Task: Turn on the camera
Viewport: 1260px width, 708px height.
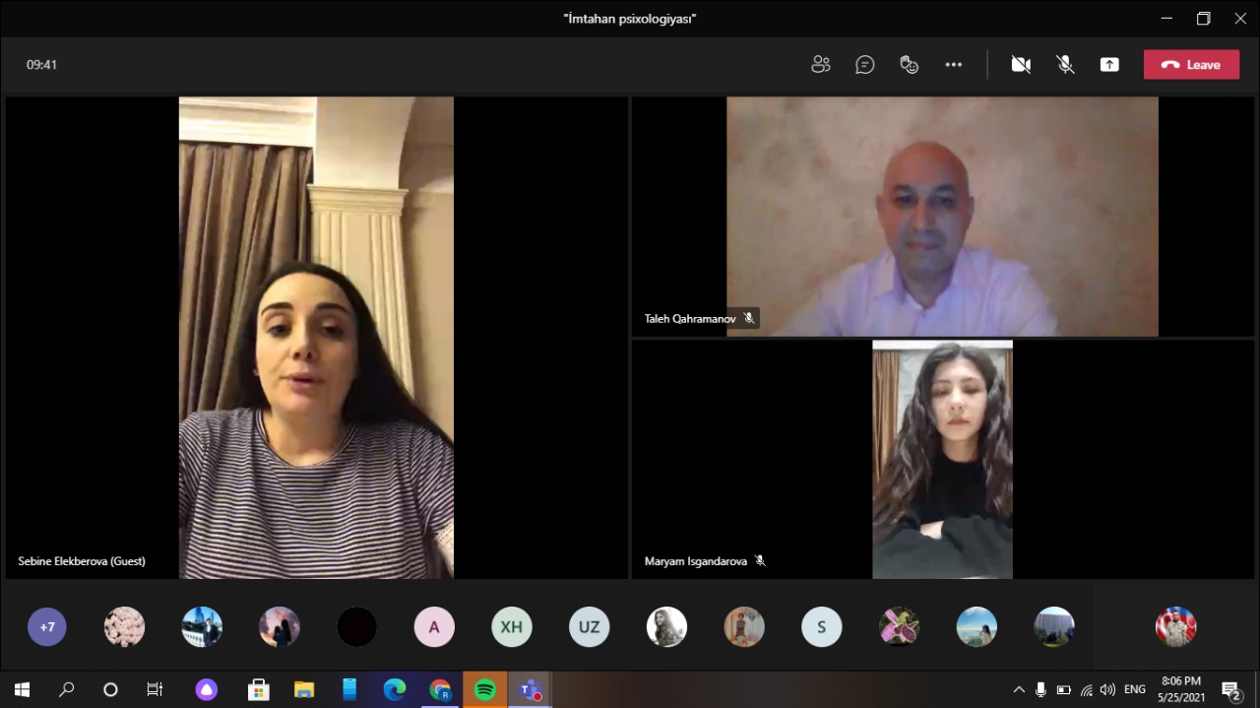Action: (x=1021, y=65)
